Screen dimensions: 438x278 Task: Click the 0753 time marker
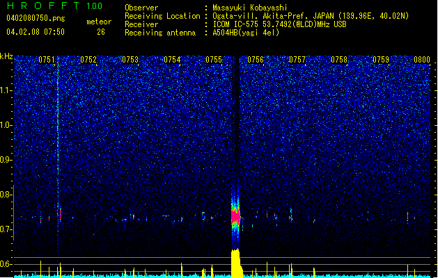tap(130, 60)
